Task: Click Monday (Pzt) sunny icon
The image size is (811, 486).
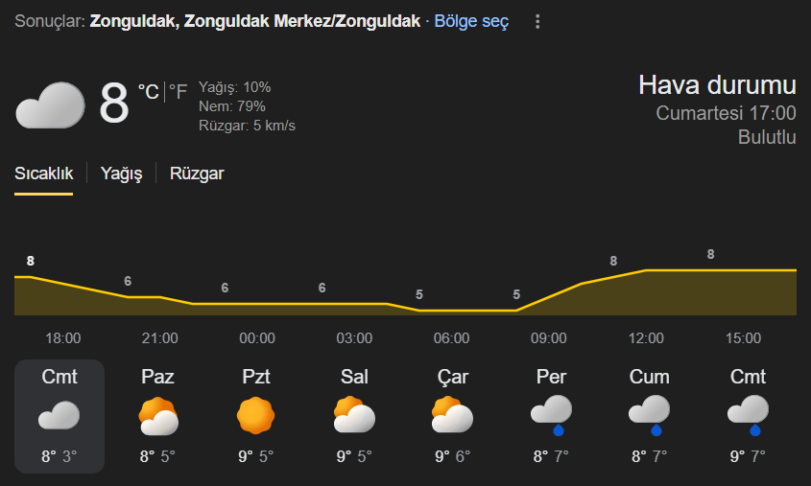Action: pyautogui.click(x=255, y=415)
